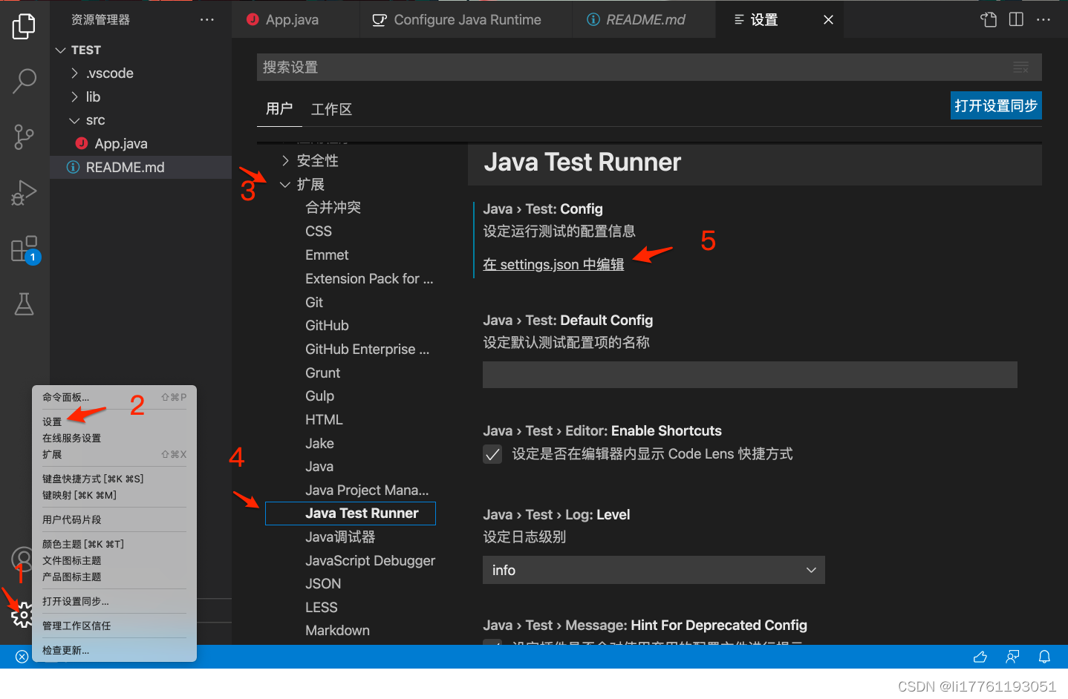Screen dimensions: 1068x699
Task: Open the Testing flask icon
Action: [24, 303]
